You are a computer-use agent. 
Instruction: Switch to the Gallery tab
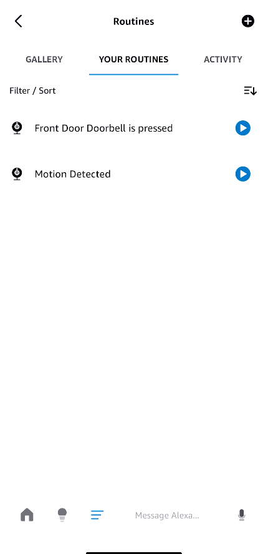point(44,59)
